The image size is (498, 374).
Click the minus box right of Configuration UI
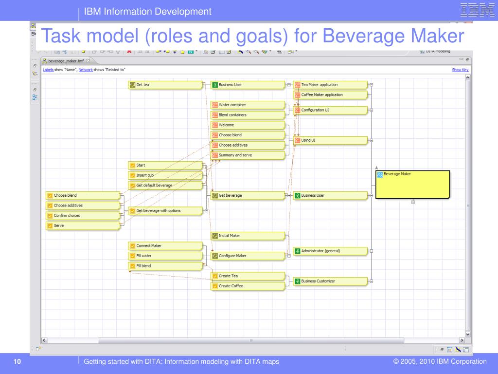click(x=371, y=110)
